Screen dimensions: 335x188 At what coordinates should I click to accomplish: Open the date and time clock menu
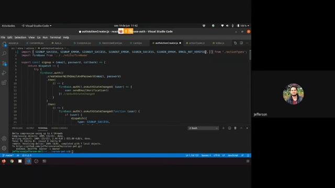click(x=126, y=26)
